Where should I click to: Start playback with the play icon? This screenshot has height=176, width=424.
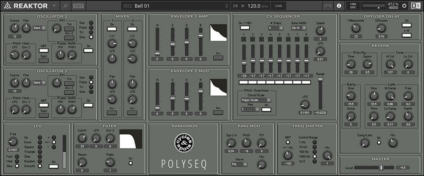[x=243, y=5]
